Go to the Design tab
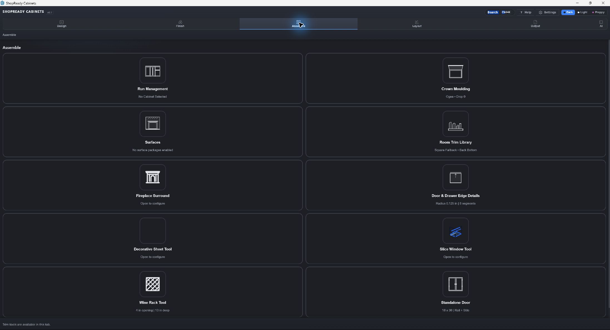The image size is (610, 330). (62, 24)
